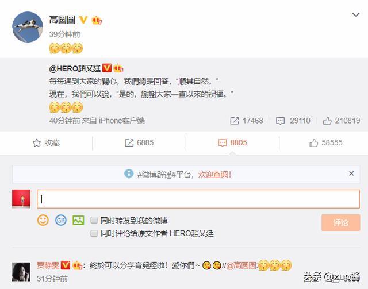Like the post with thumbs-up showing 58555
The width and height of the screenshot is (368, 289).
(326, 143)
